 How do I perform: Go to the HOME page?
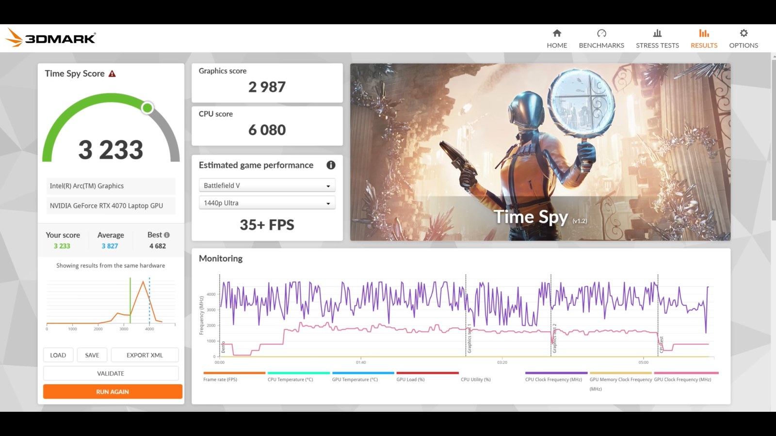(x=557, y=39)
